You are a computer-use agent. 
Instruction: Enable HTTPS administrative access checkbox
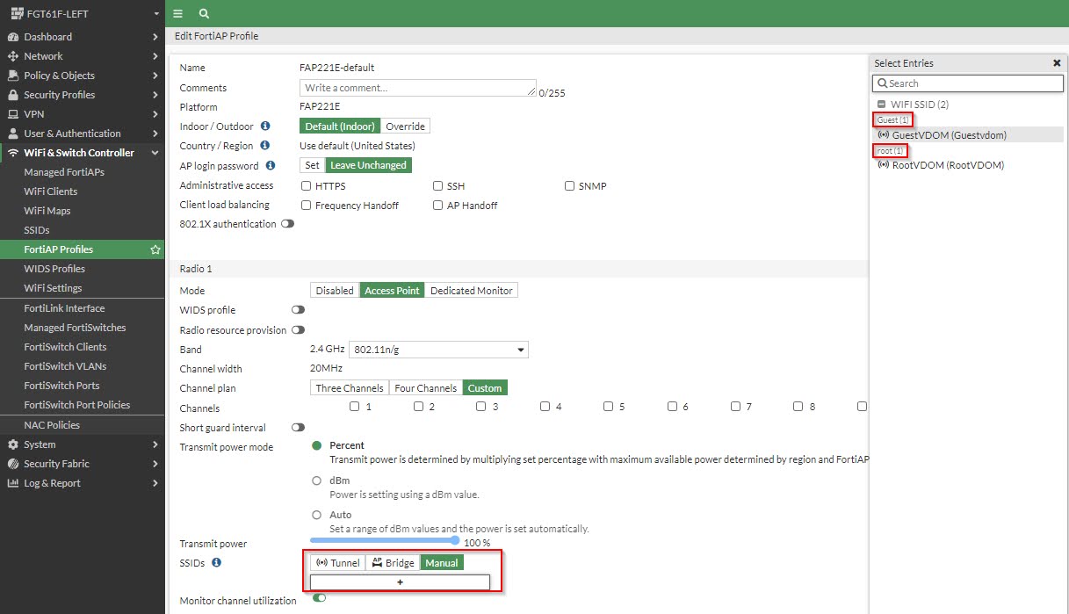tap(307, 186)
